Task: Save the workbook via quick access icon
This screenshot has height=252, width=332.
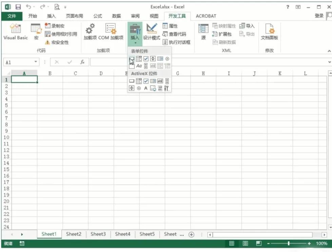Action: (x=18, y=7)
